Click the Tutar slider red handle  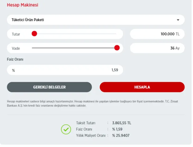34,34
